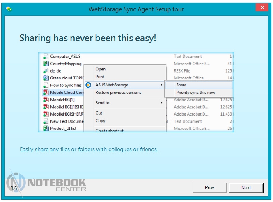The height and width of the screenshot is (202, 273).
Task: Click the Product_UI list Excel icon
Action: 46,129
